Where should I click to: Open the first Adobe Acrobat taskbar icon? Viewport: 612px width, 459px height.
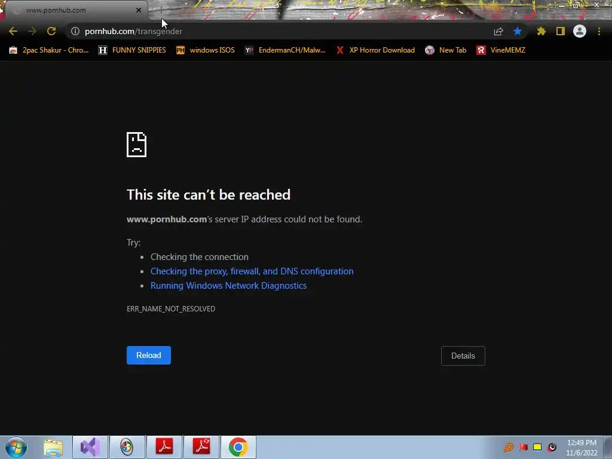pyautogui.click(x=164, y=447)
